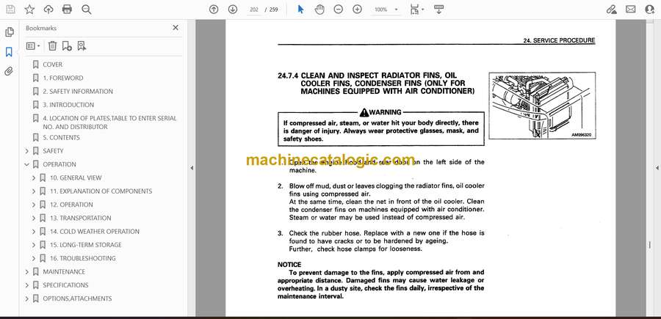661x319 pixels.
Task: Zoom in with the plus icon
Action: [357, 10]
